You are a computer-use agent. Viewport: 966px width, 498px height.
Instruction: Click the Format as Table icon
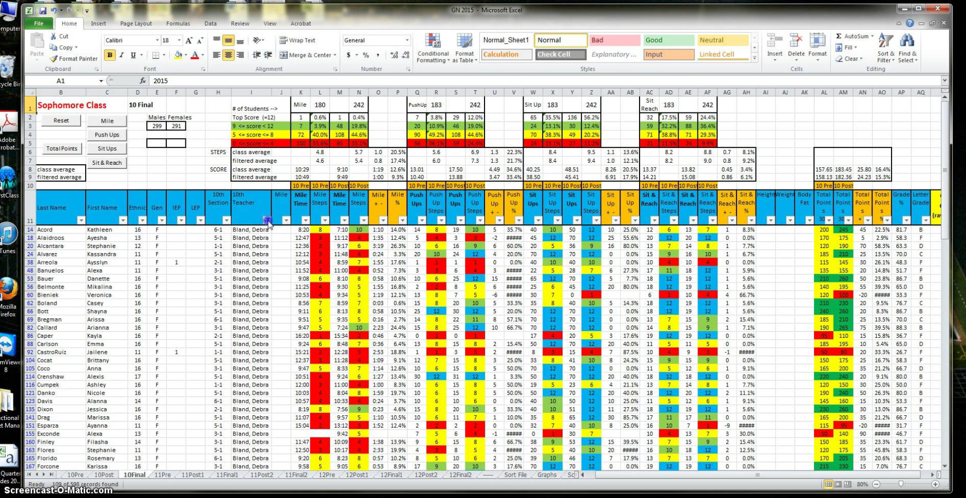pos(463,49)
